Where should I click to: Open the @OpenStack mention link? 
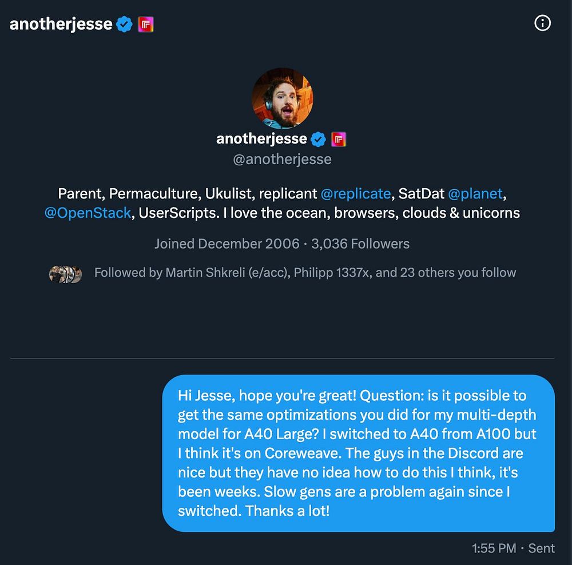[x=88, y=213]
